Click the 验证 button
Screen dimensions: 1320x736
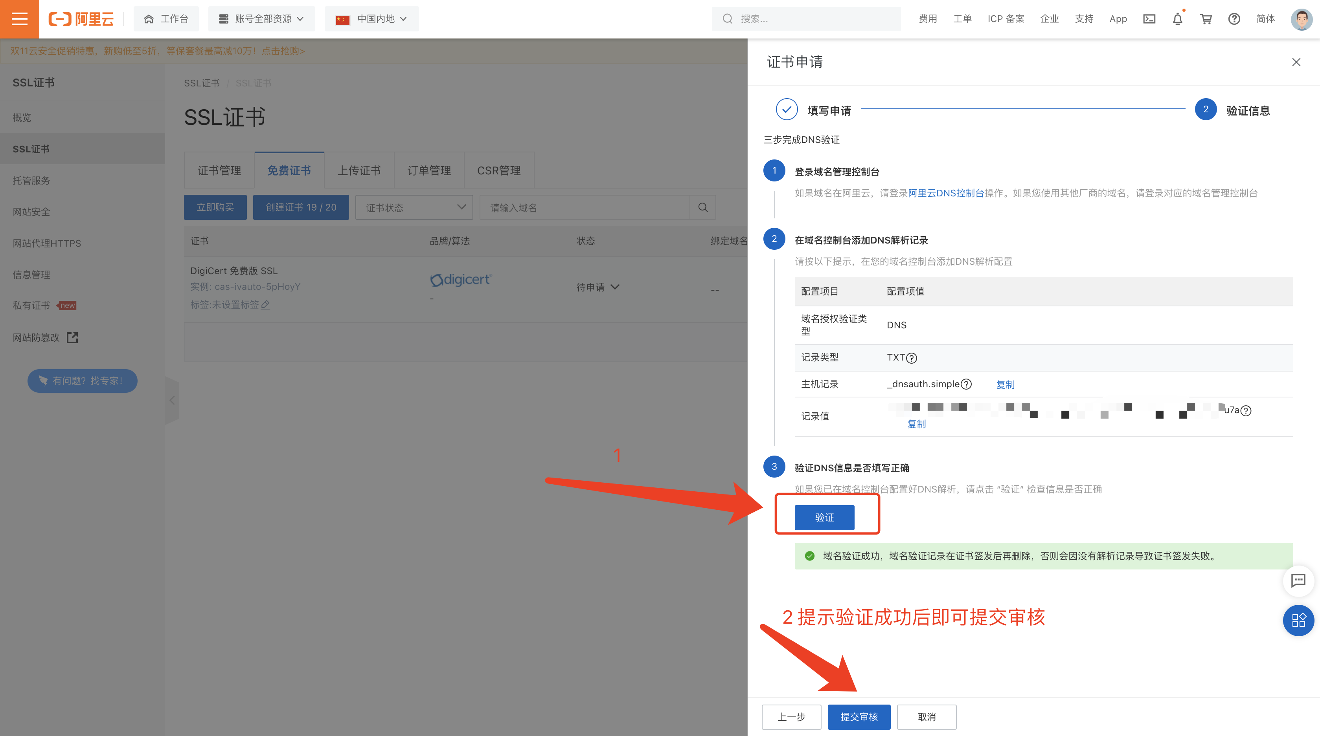[824, 518]
